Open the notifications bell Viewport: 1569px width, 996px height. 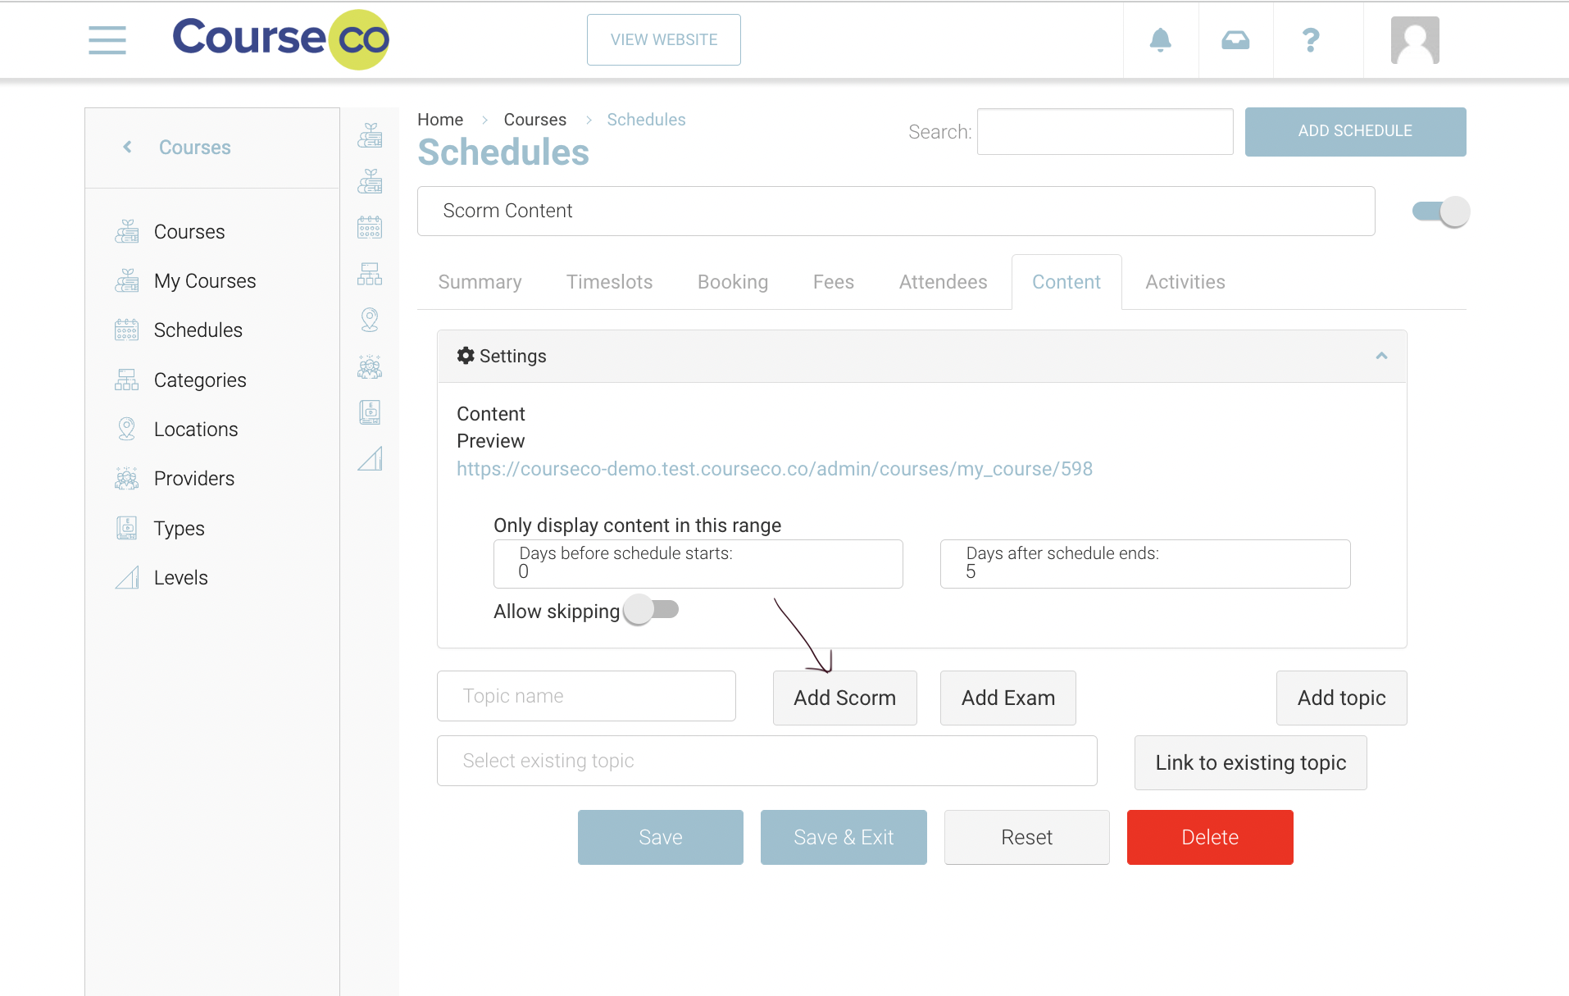click(x=1160, y=39)
